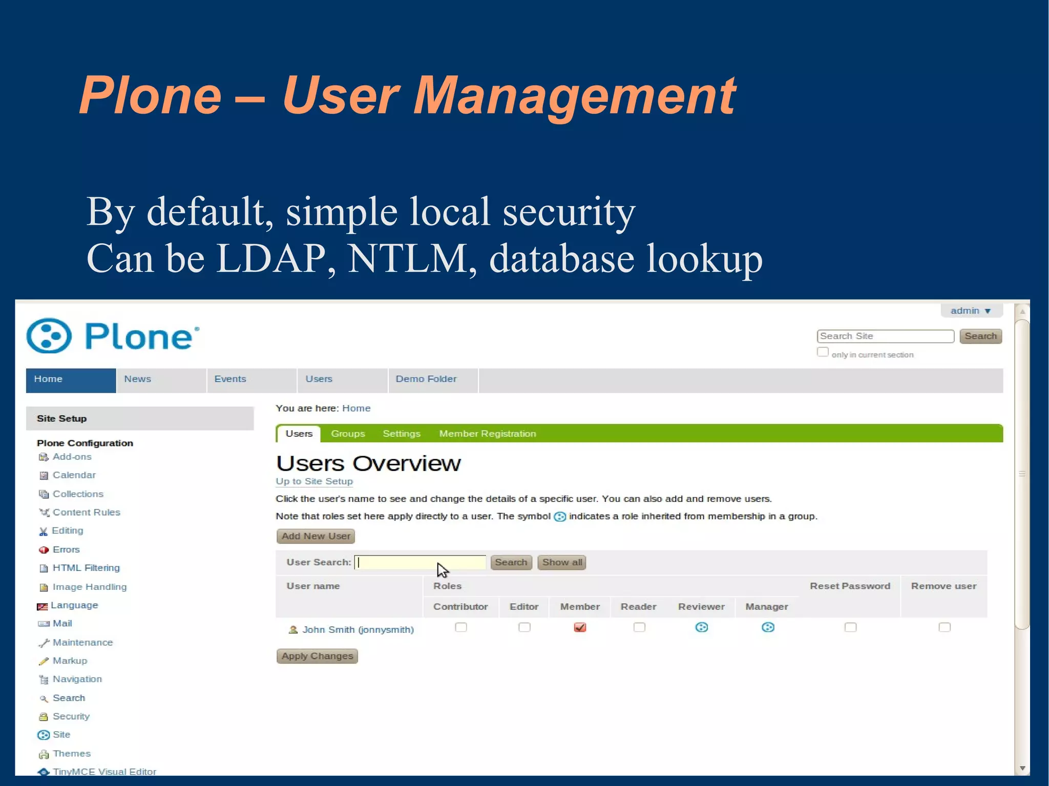
Task: Click the Apply Changes button
Action: (317, 656)
